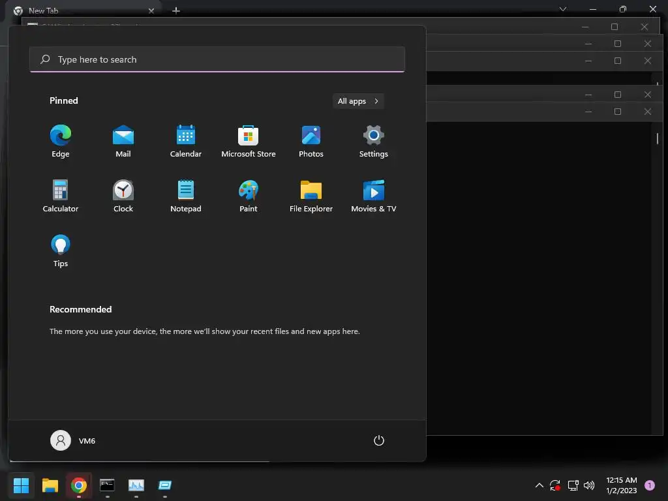Expand the All apps list

[x=358, y=101]
